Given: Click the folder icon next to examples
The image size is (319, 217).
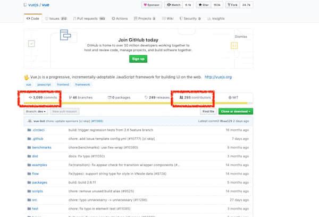Looking at the screenshot, I should [x=28, y=165].
